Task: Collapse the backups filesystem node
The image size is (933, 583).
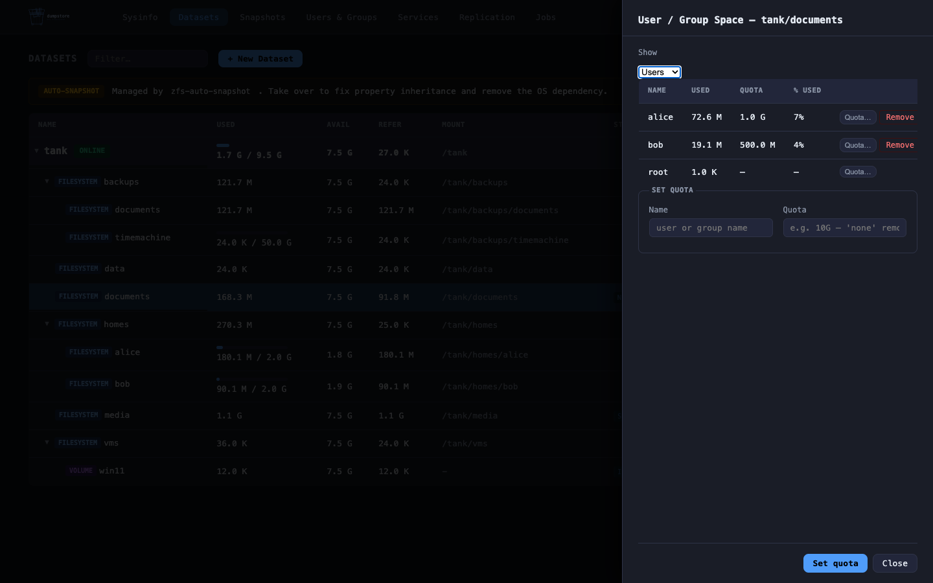Action: coord(47,182)
